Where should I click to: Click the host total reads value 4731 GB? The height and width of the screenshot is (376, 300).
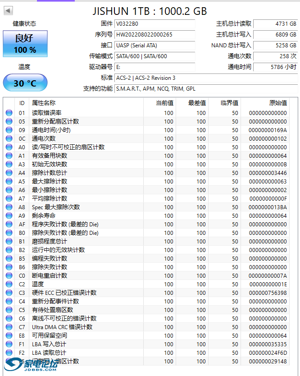[x=276, y=24]
